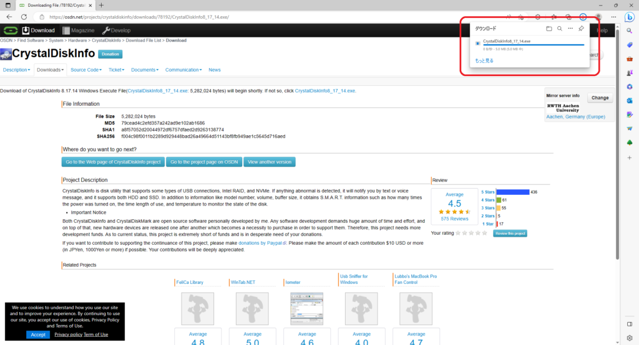Click the Hardware breadcrumb link
The width and height of the screenshot is (639, 345).
[x=77, y=40]
